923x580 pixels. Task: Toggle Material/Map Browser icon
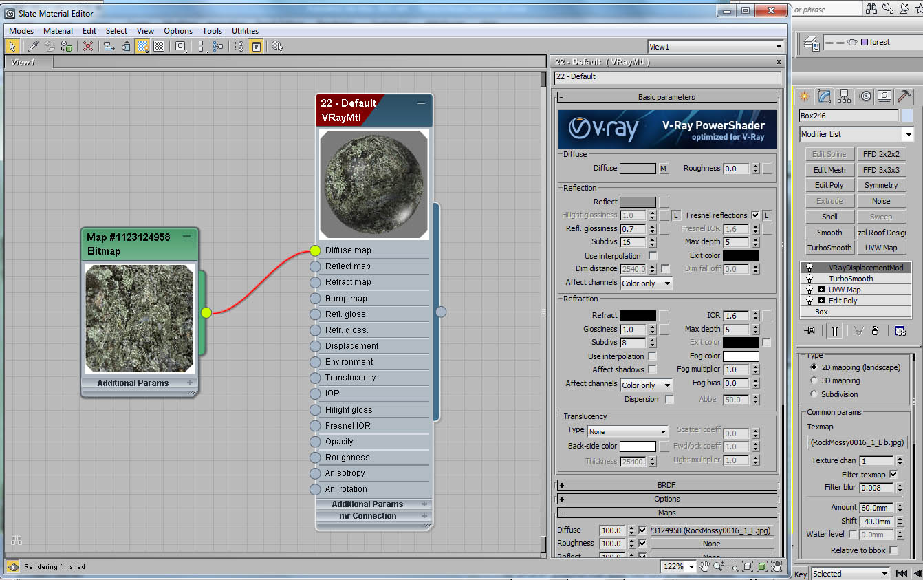[x=239, y=46]
